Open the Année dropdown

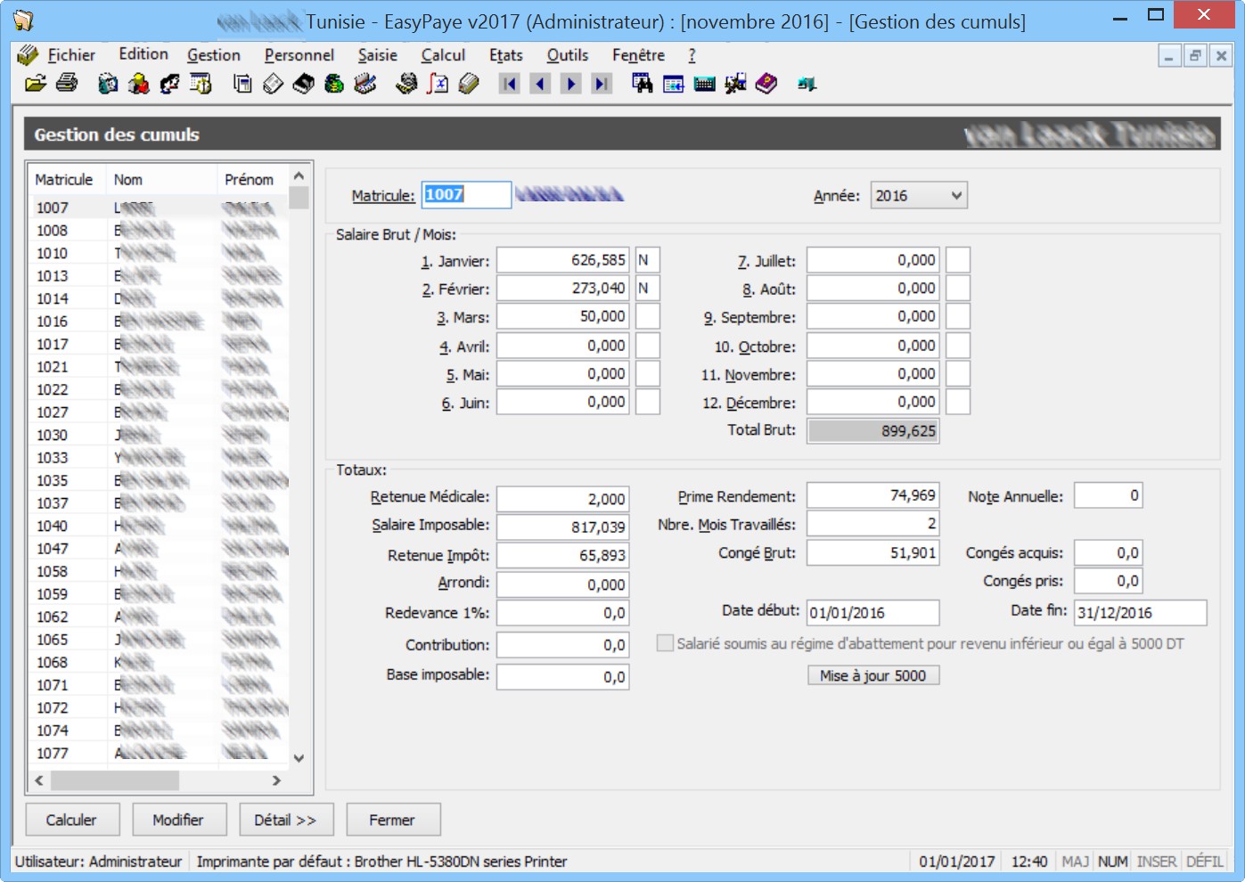955,195
